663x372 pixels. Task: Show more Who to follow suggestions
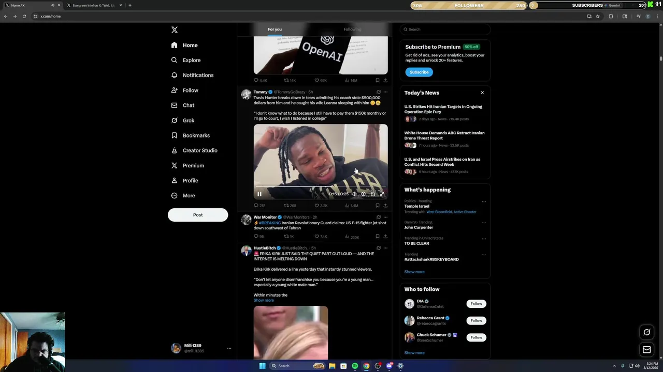414,353
